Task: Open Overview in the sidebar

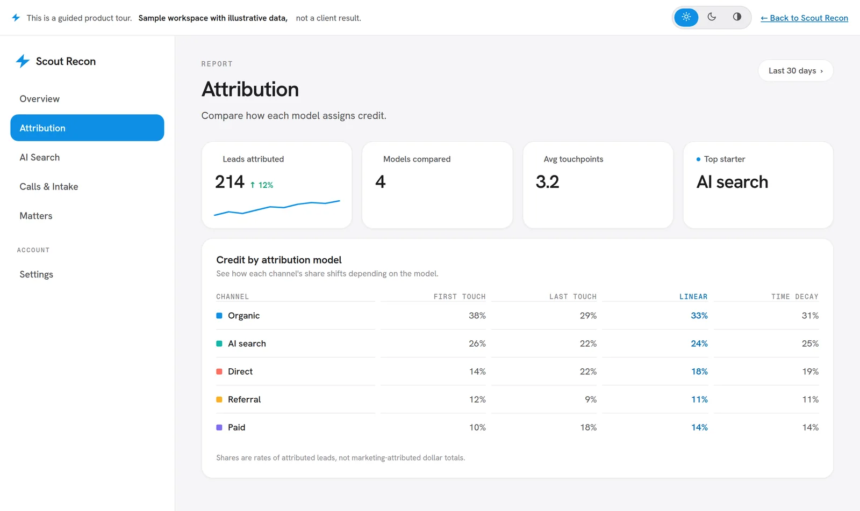Action: coord(87,99)
